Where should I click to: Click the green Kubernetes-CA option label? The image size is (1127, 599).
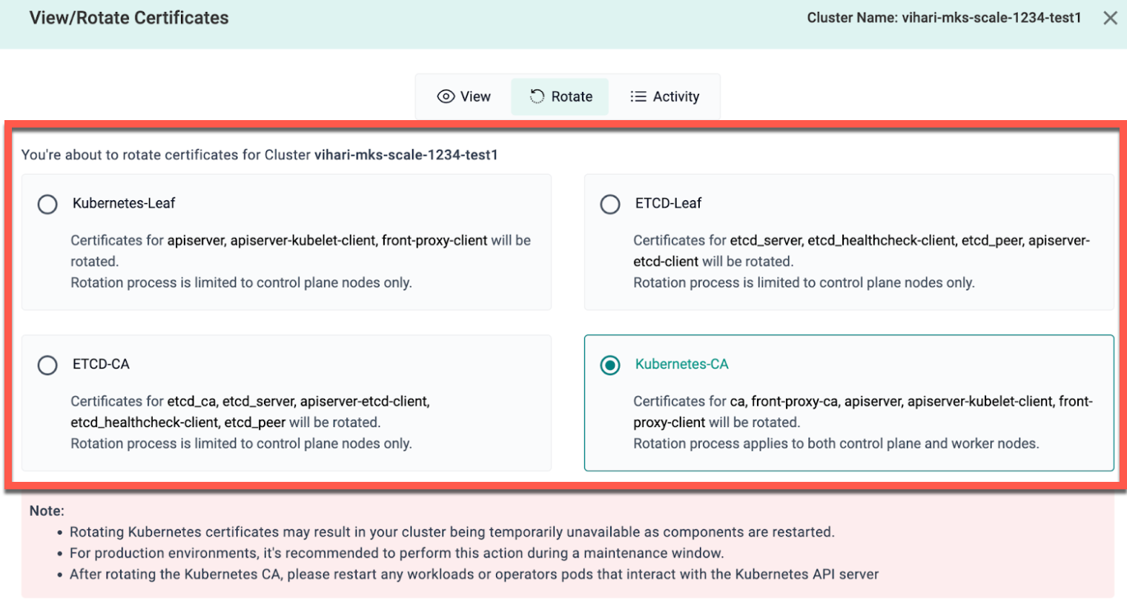coord(681,364)
